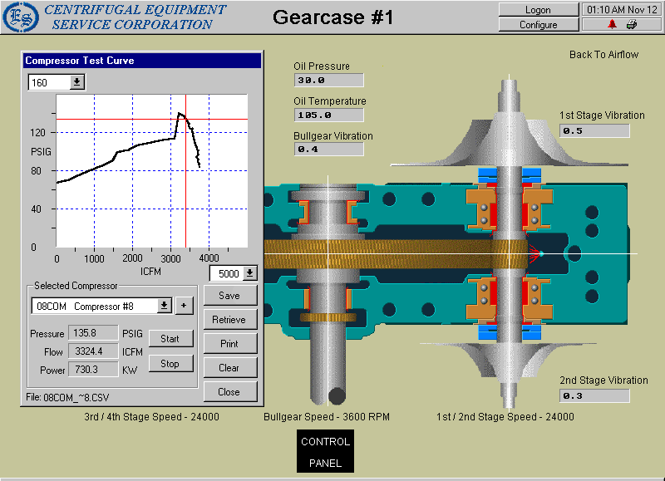The height and width of the screenshot is (481, 665).
Task: Click the red alarm bell icon
Action: [x=612, y=24]
